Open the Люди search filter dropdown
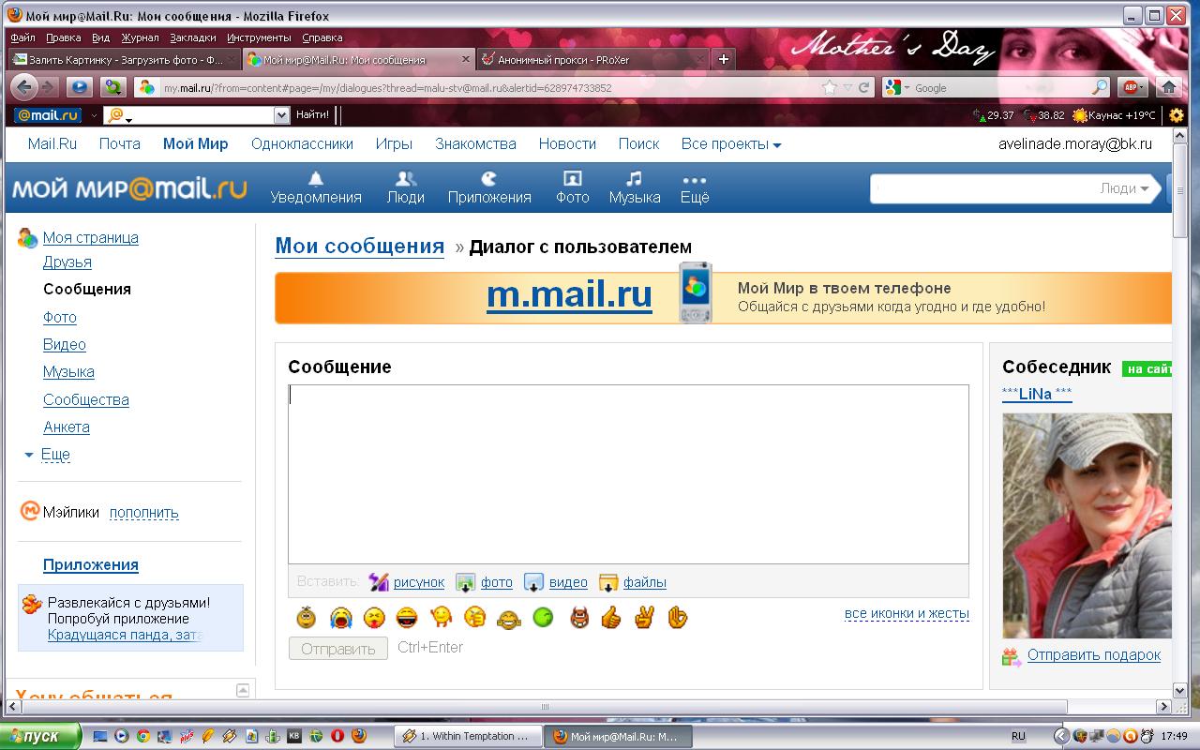The height and width of the screenshot is (750, 1200). pyautogui.click(x=1124, y=188)
